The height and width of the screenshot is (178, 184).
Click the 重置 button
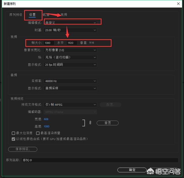[108, 123]
